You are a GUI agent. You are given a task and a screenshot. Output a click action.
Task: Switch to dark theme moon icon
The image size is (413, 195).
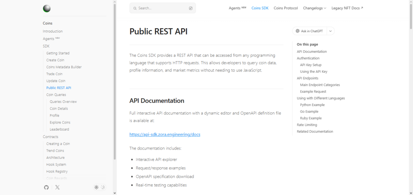point(103,187)
